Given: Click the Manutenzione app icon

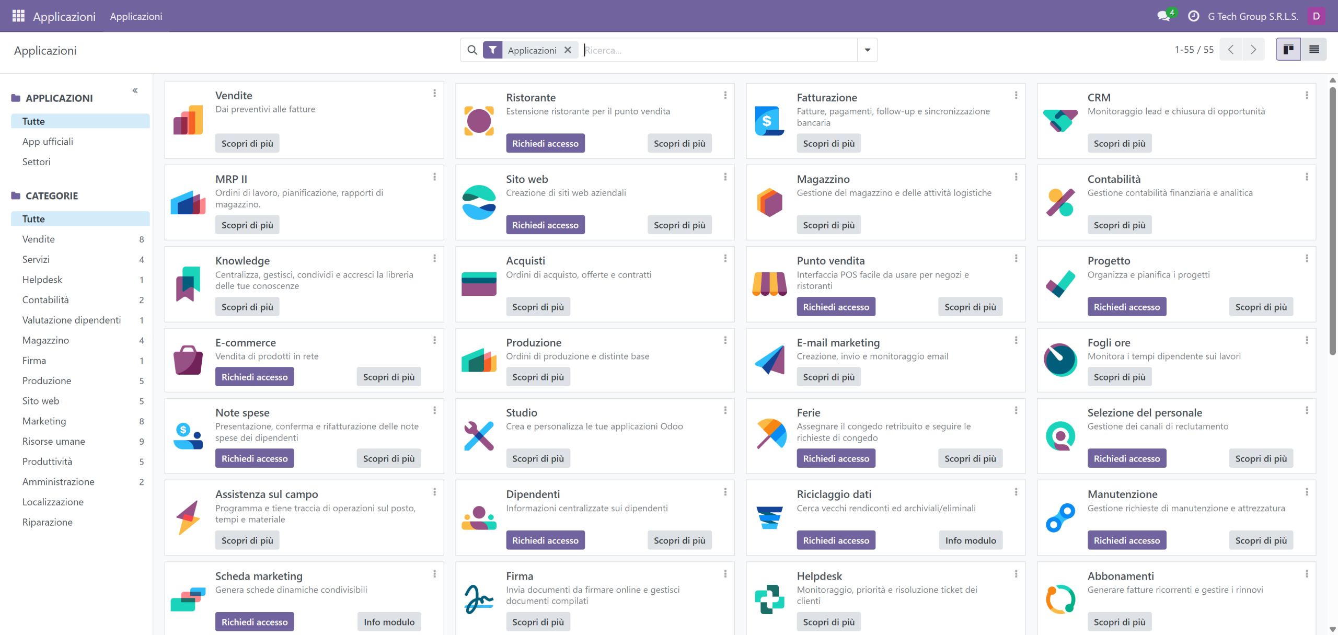Looking at the screenshot, I should point(1060,517).
